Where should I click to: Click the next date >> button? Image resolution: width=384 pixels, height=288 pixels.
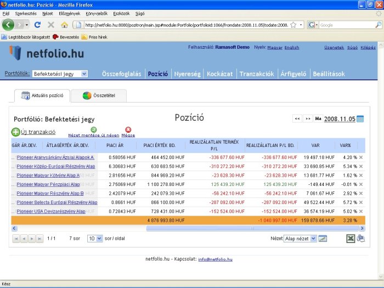pyautogui.click(x=308, y=119)
